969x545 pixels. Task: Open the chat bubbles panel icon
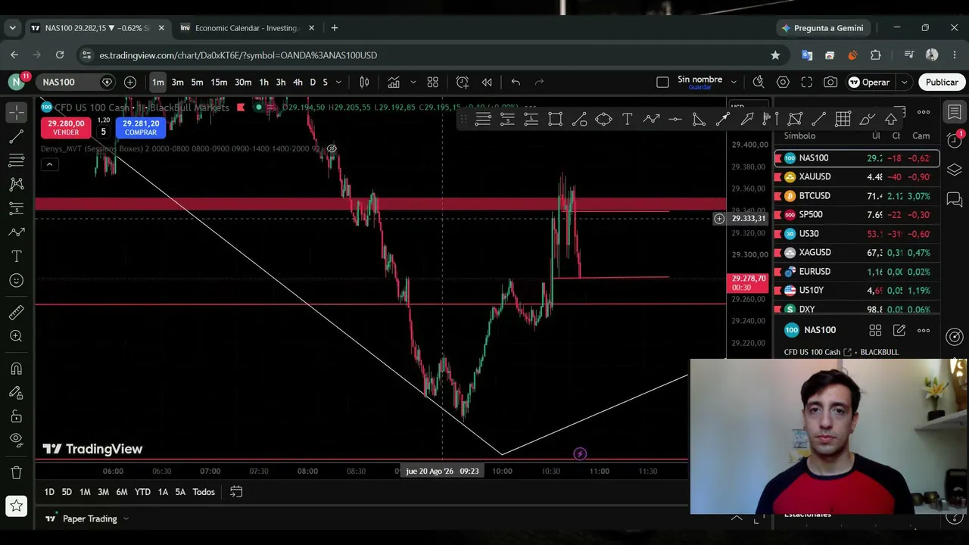955,200
